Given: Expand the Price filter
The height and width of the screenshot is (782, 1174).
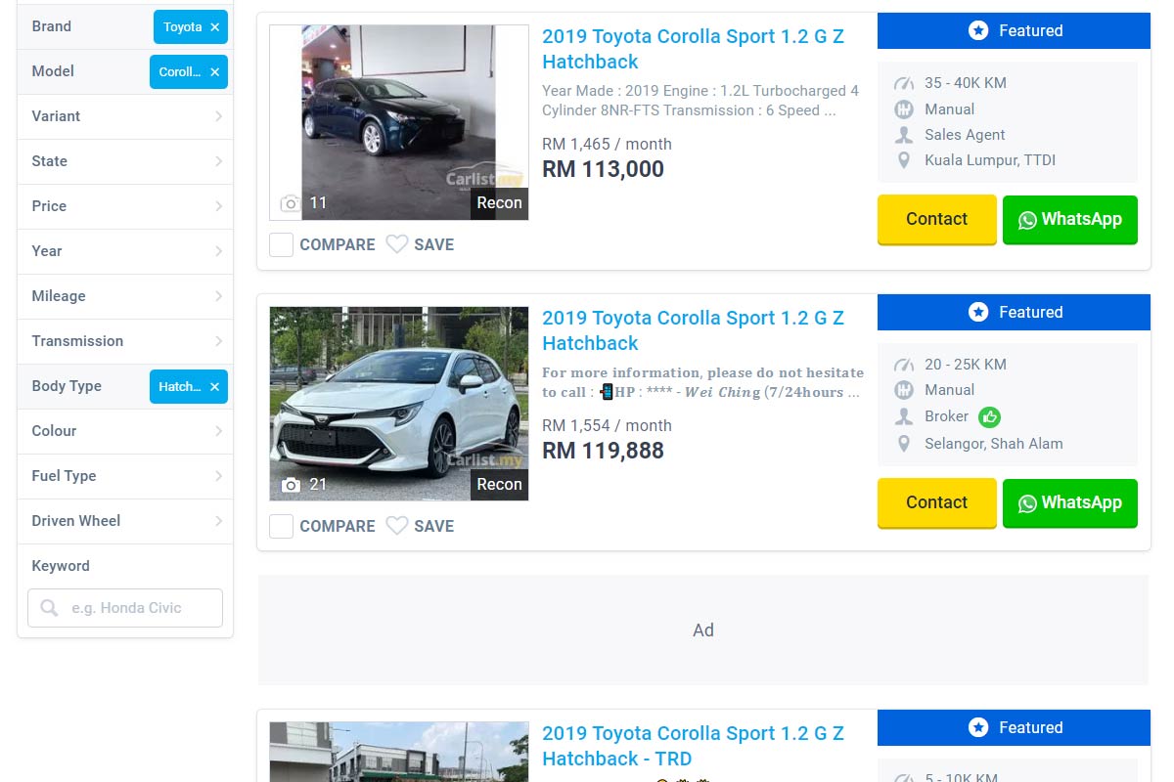Looking at the screenshot, I should point(125,206).
